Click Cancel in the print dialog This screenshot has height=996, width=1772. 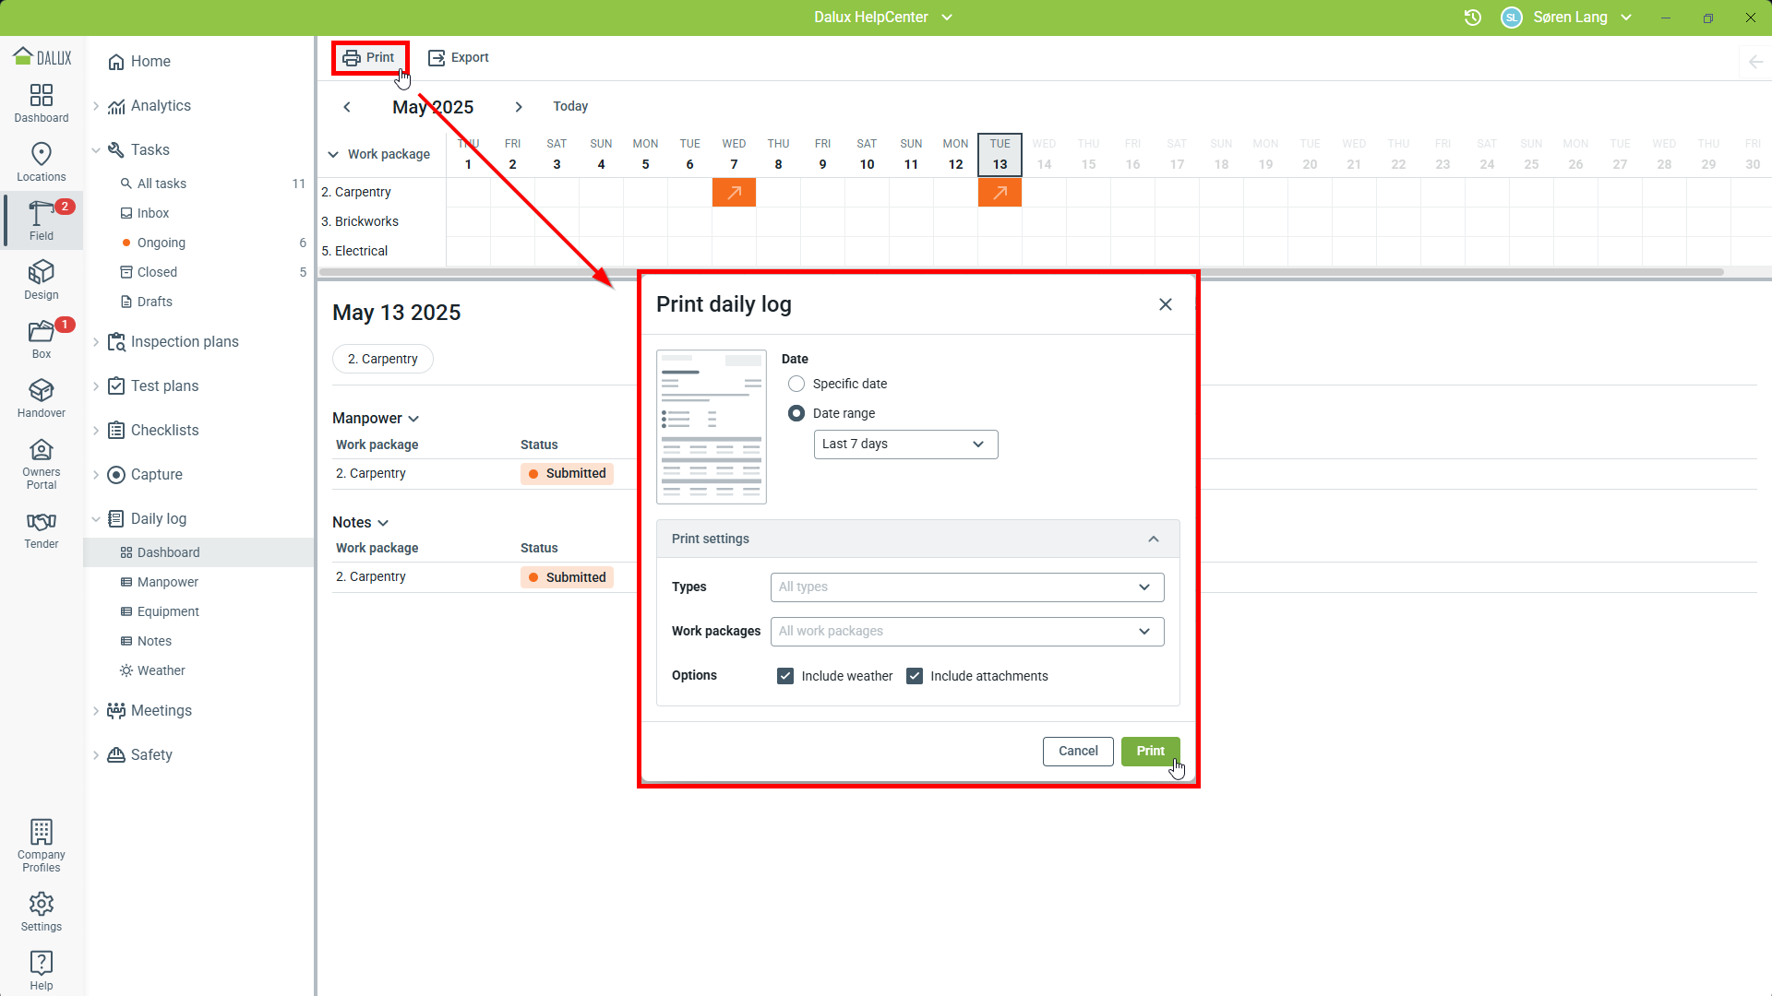(1077, 752)
